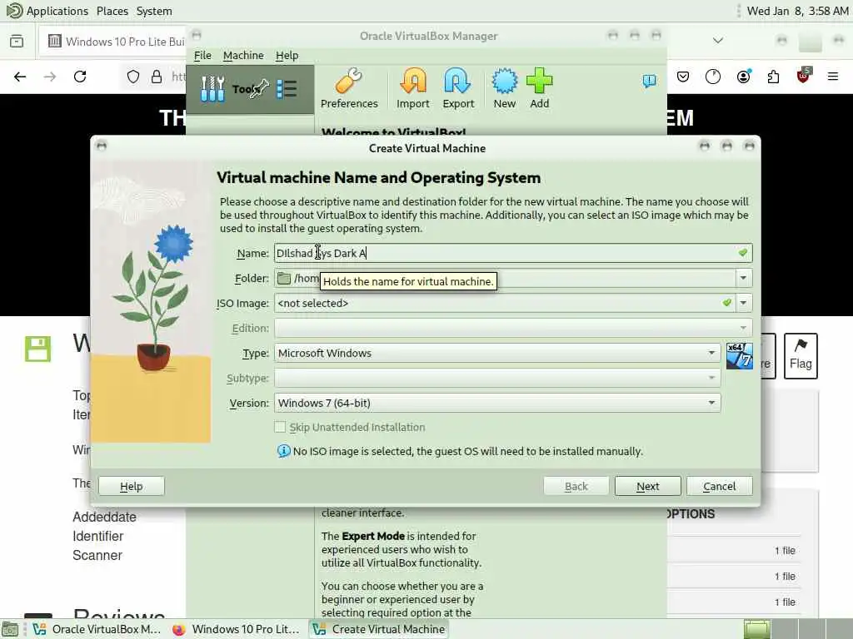Click the date and time in top panel
The width and height of the screenshot is (853, 639).
tap(797, 11)
